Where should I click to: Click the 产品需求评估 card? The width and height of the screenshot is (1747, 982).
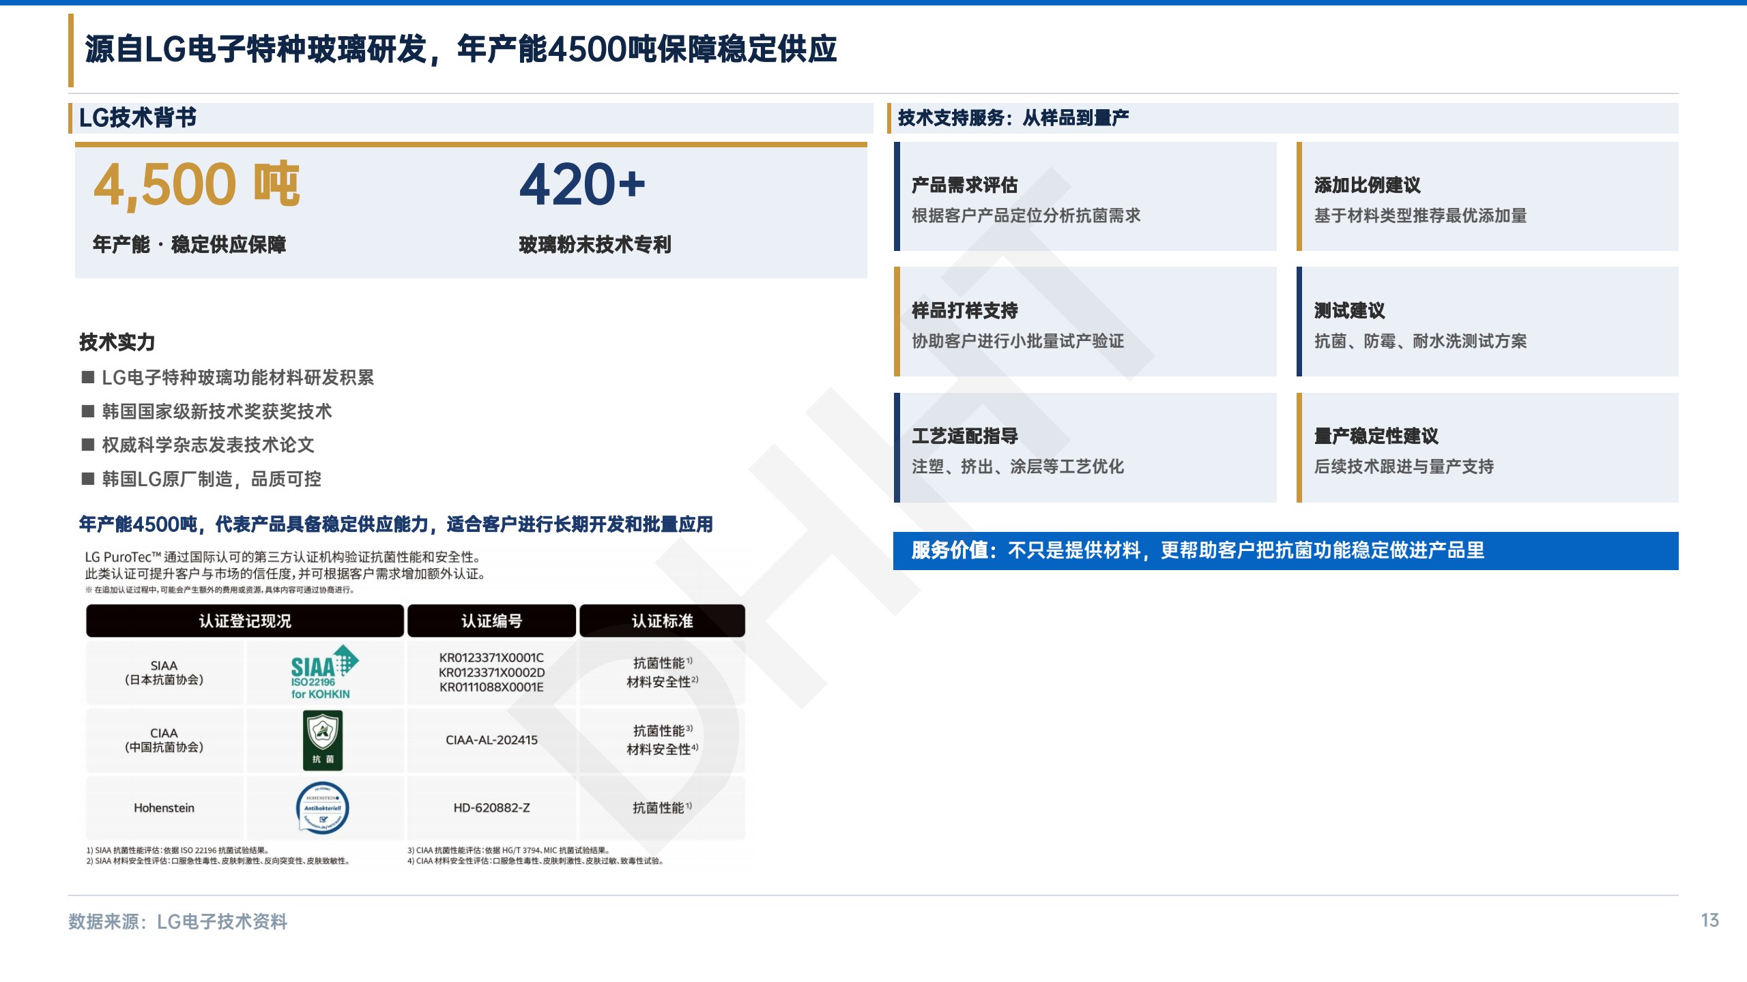click(1085, 196)
